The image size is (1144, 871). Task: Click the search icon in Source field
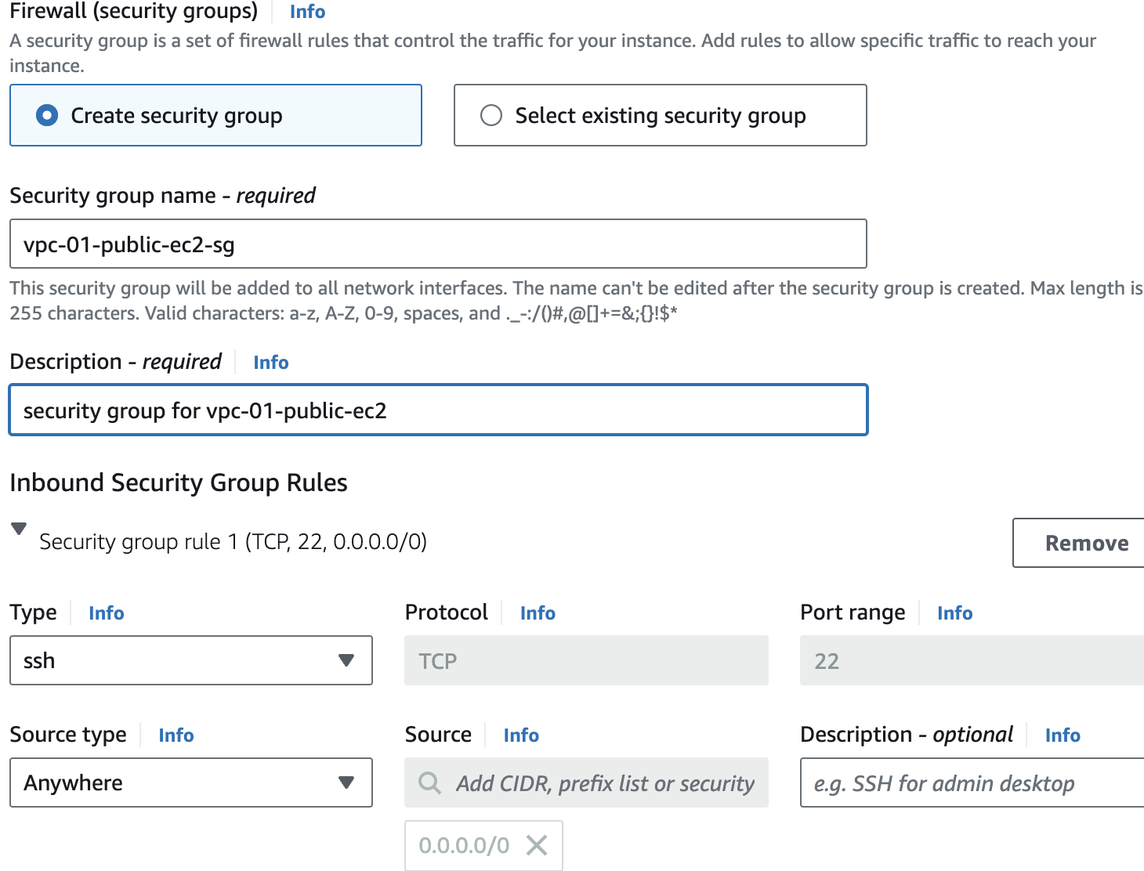pos(429,782)
